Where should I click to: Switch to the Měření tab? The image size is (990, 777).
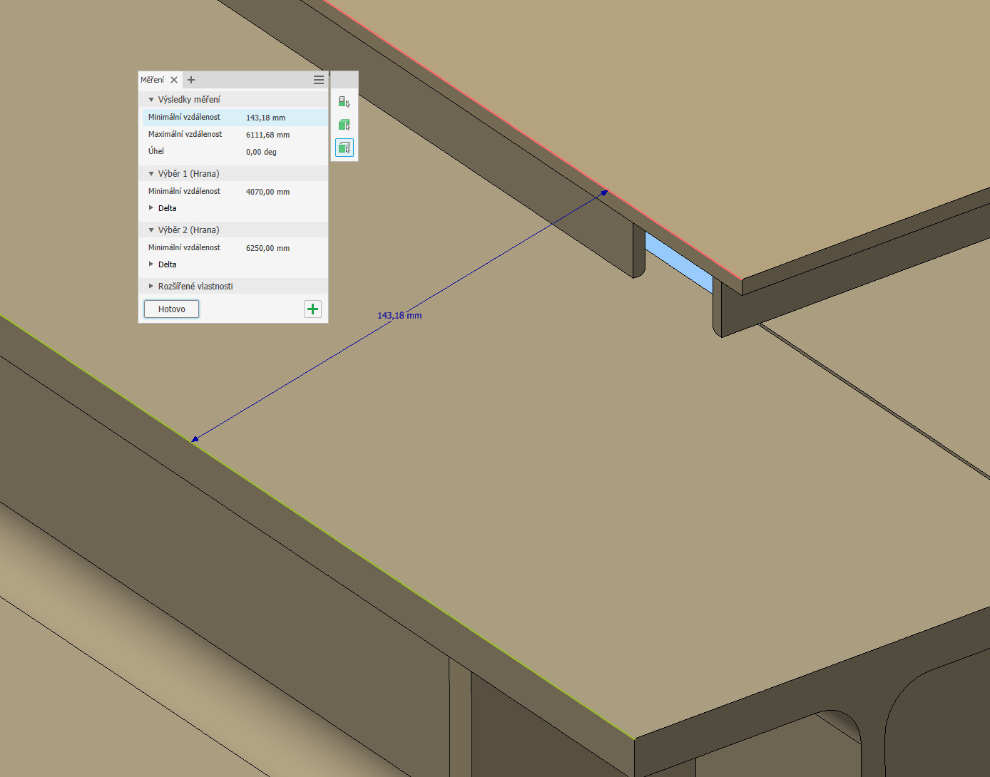pos(153,80)
